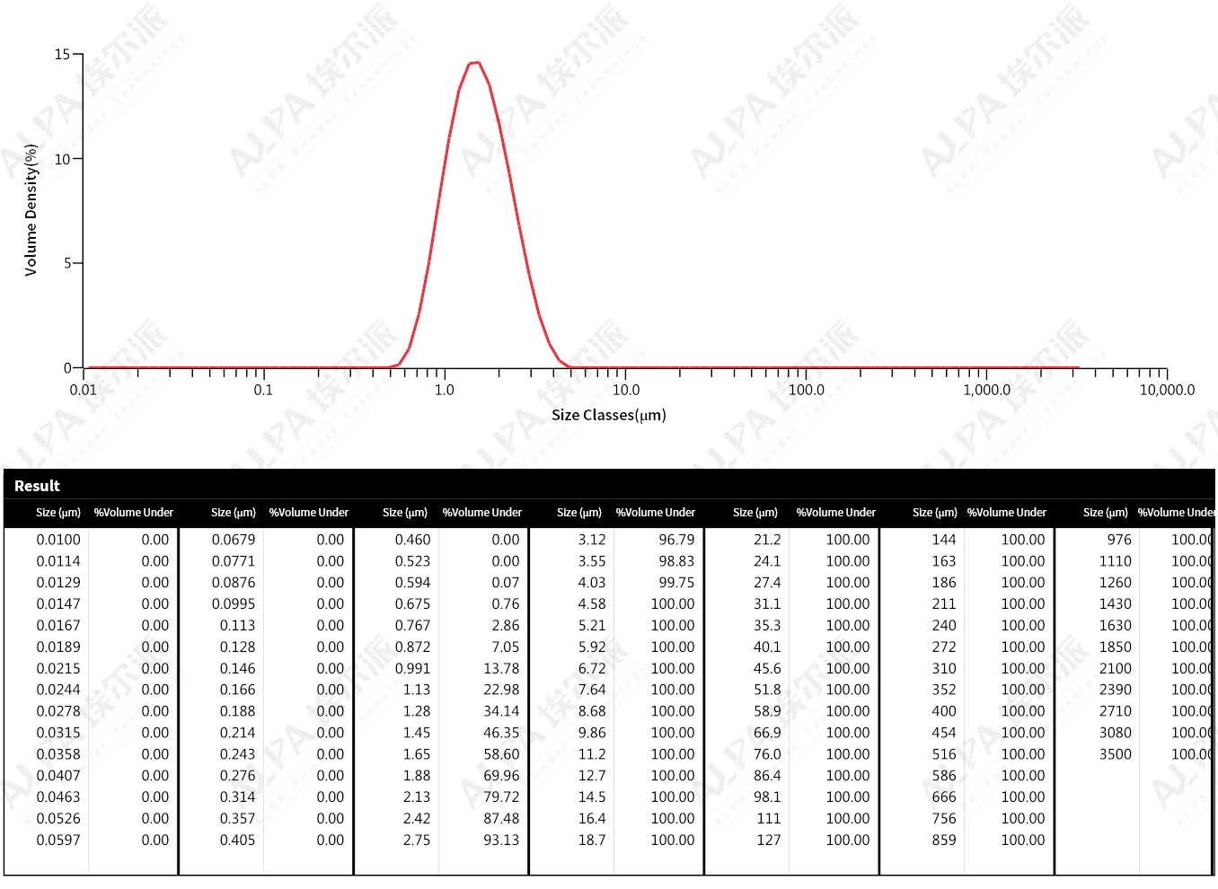Click the 0.1 x-axis tick label

coord(263,390)
